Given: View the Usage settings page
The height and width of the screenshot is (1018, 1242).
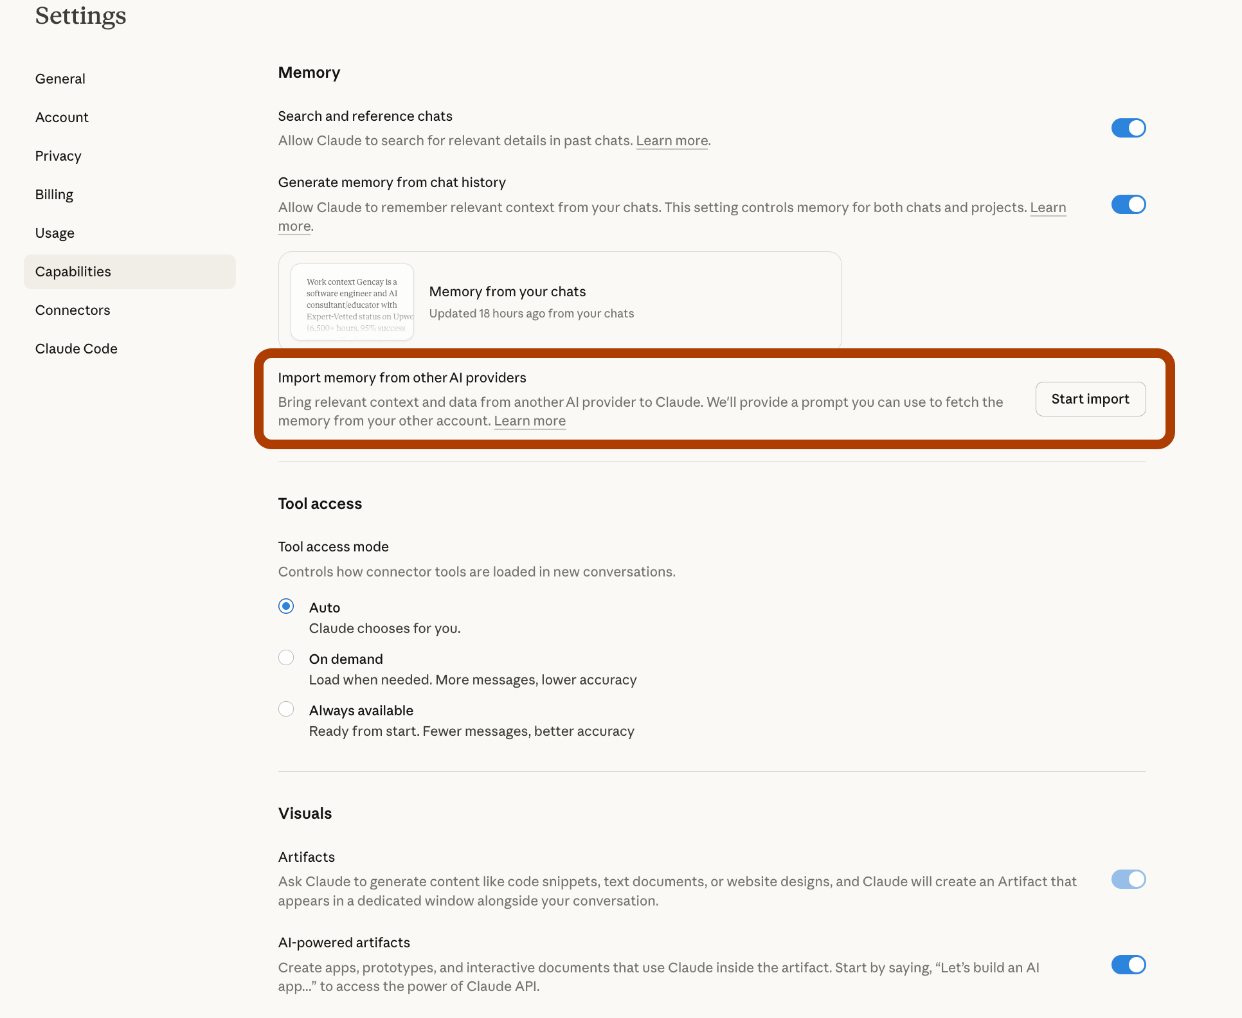Looking at the screenshot, I should [x=55, y=233].
